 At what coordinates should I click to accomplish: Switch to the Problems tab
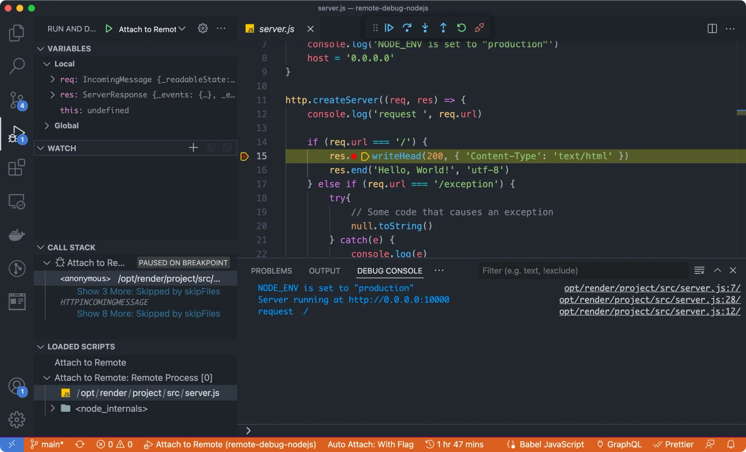[x=271, y=270]
